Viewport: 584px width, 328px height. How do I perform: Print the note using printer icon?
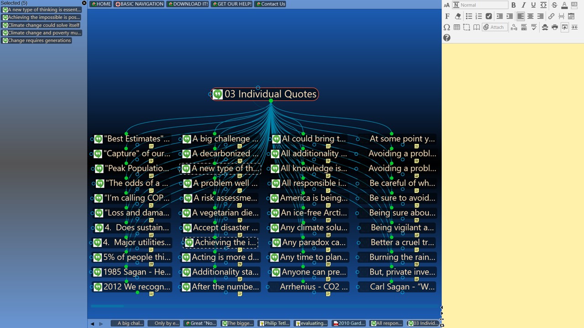(x=555, y=27)
